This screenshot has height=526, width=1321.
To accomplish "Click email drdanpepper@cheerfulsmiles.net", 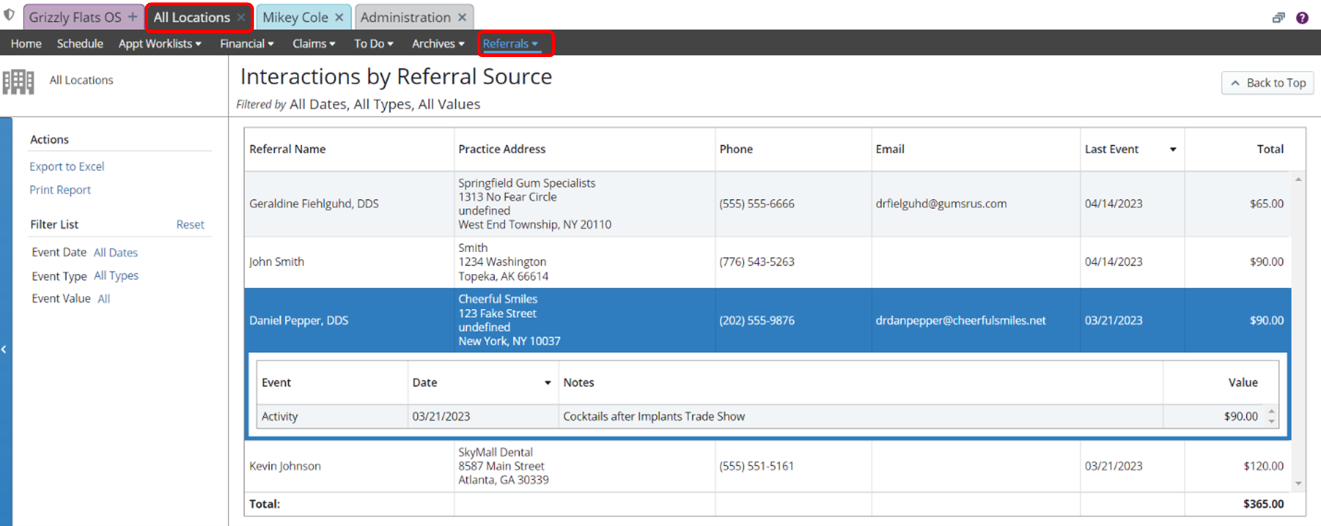I will coord(960,320).
